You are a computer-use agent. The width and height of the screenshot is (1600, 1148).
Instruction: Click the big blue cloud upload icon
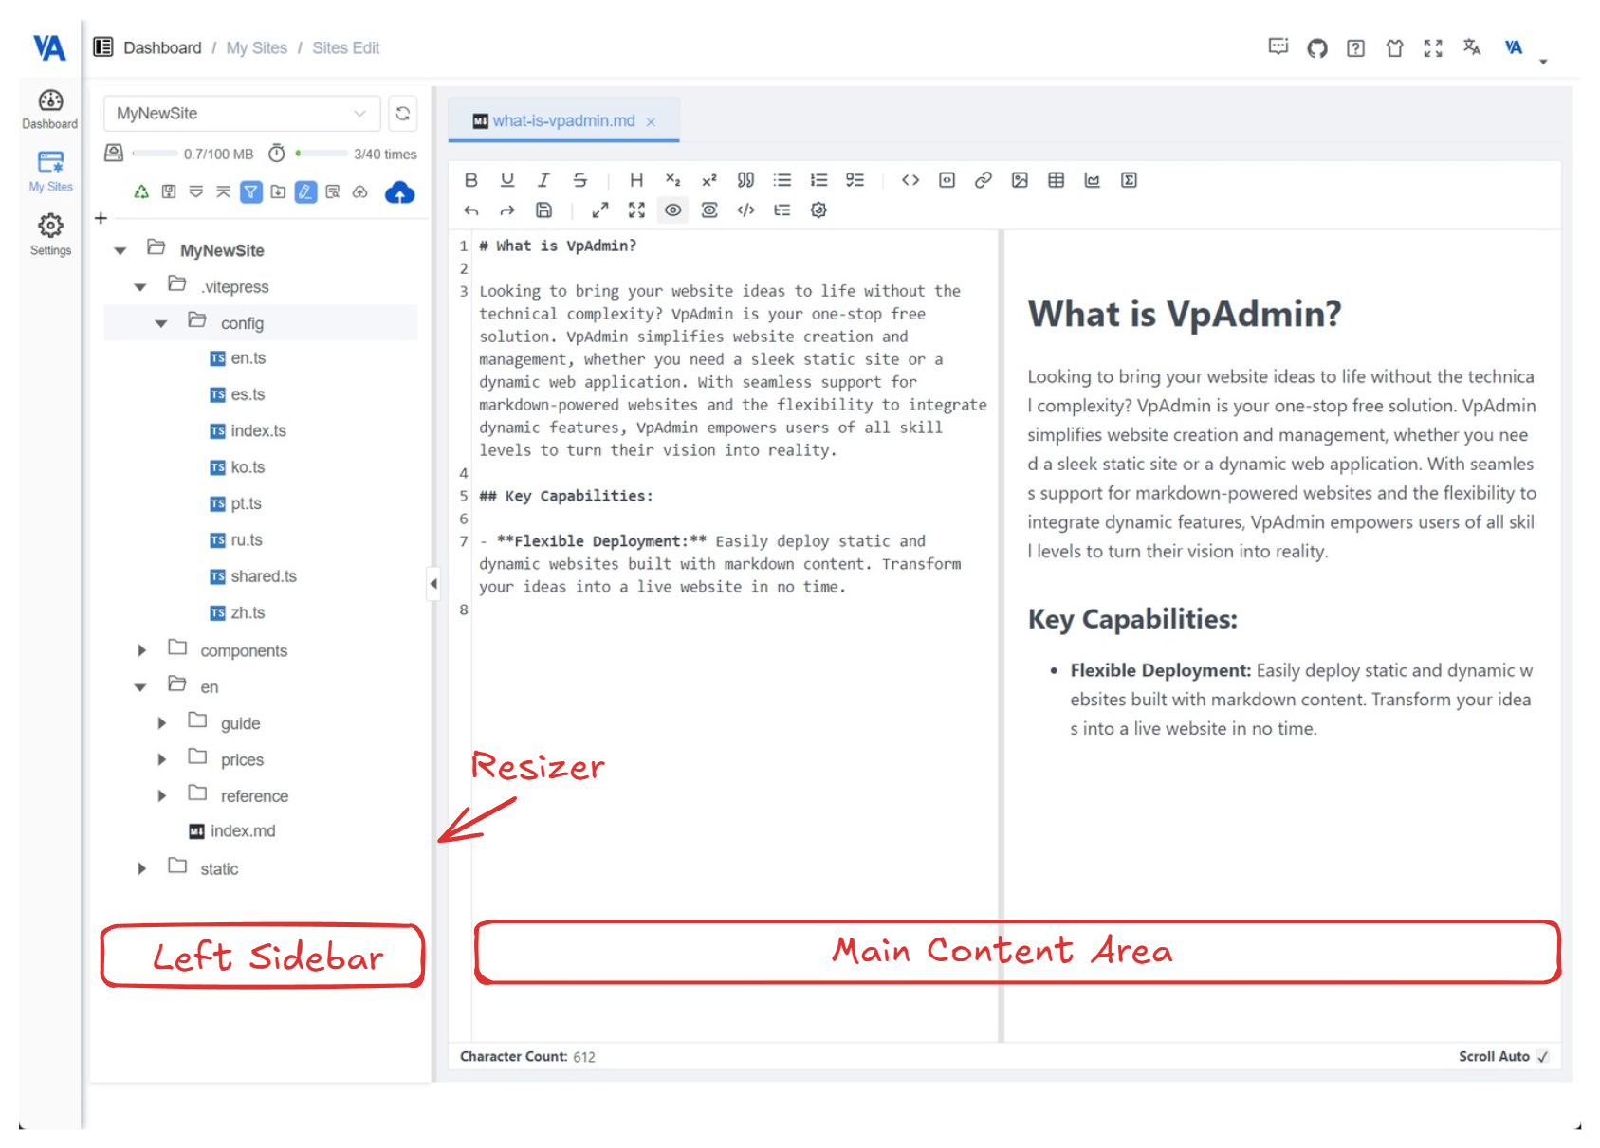point(399,193)
